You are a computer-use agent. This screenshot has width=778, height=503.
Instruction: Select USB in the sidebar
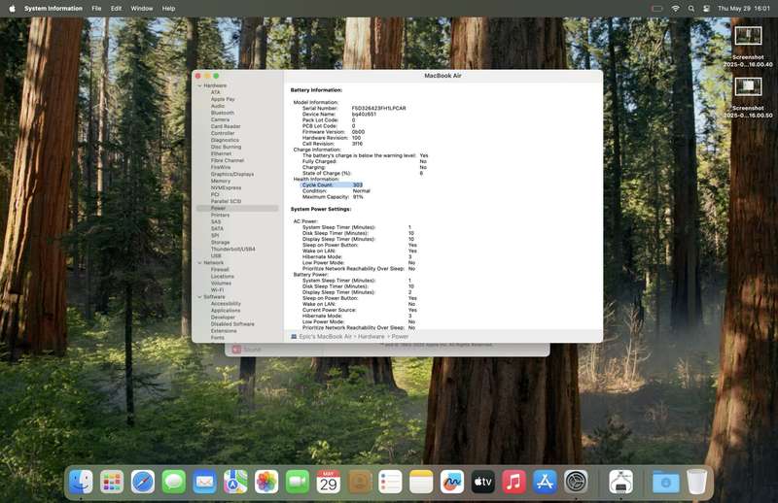point(216,256)
